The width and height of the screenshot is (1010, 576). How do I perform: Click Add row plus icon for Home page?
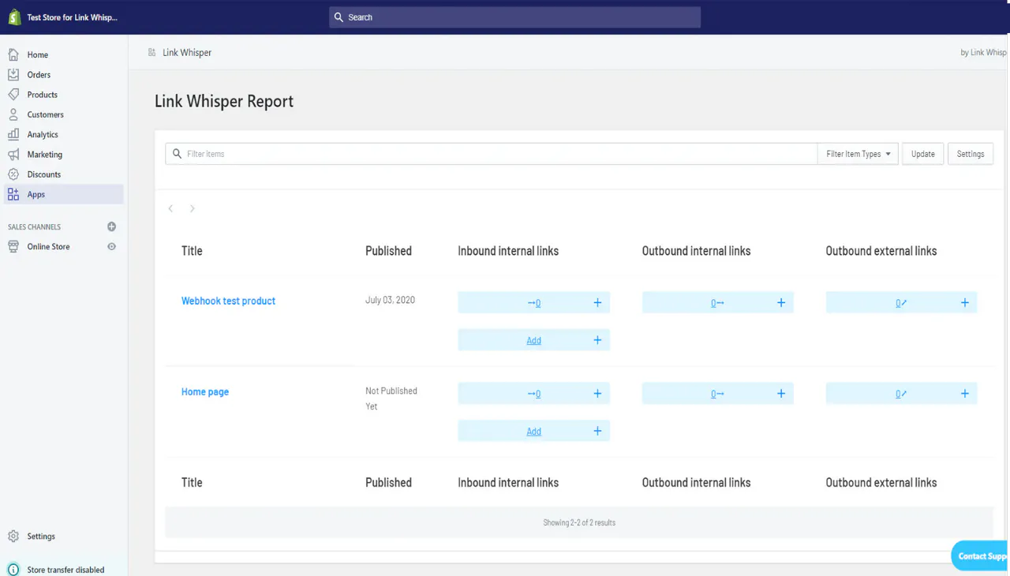(597, 431)
